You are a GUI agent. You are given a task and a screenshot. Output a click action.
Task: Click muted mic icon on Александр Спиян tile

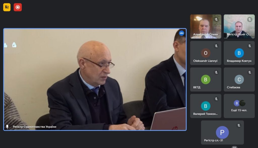[x=216, y=19]
